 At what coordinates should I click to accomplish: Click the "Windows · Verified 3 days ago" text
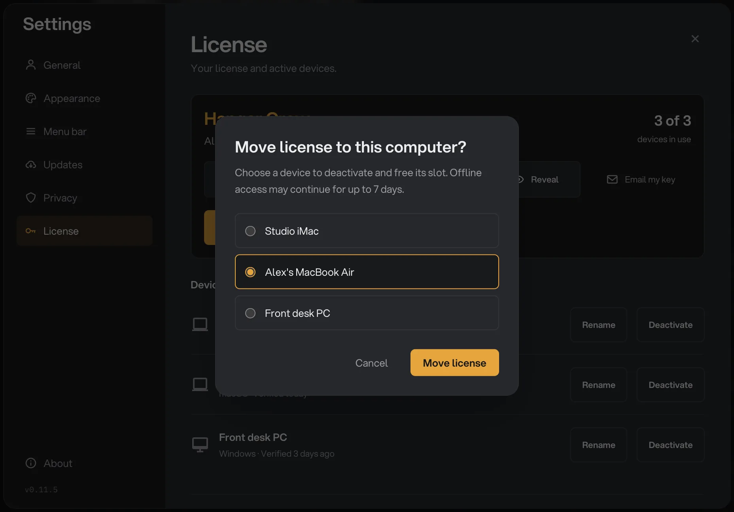276,454
